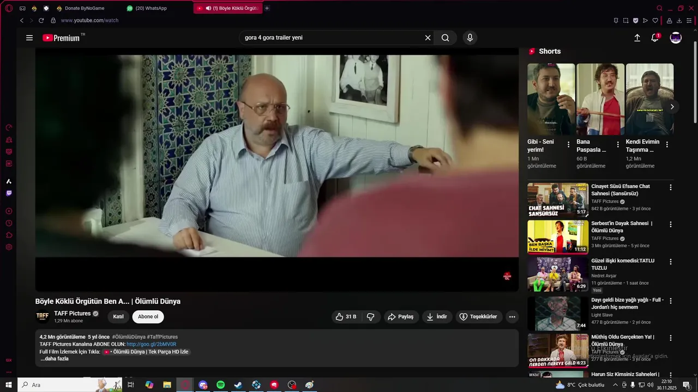
Task: Open the YouTube hamburger guide menu
Action: point(29,38)
